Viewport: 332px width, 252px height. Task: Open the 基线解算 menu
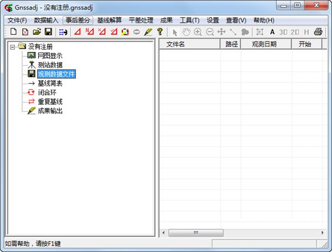tap(109, 20)
